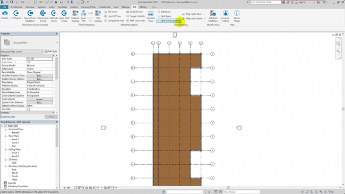Screen dimensions: 345x194
Task: Click the Properties help link
Action: click(x=8, y=116)
